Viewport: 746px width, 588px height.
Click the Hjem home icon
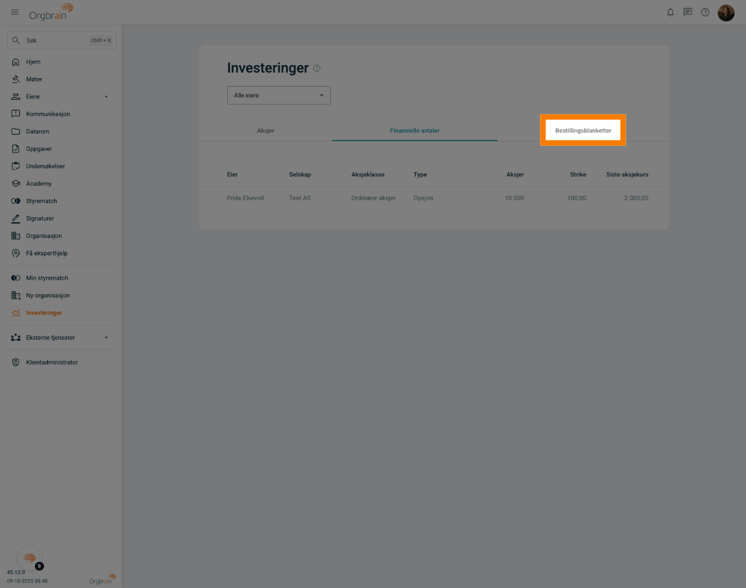pyautogui.click(x=16, y=62)
